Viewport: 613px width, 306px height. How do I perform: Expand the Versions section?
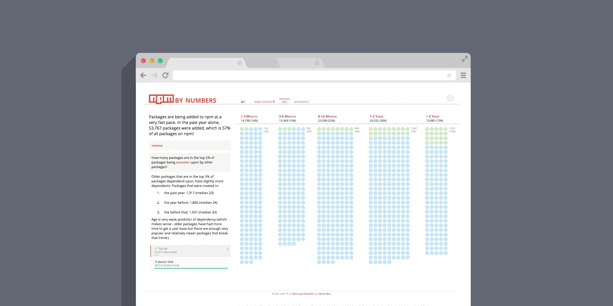[157, 146]
